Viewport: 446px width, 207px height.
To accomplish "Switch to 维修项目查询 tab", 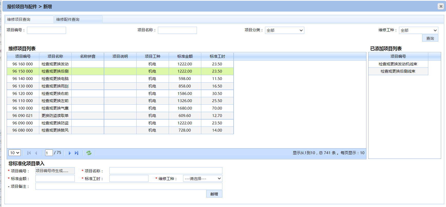I will click(29, 19).
